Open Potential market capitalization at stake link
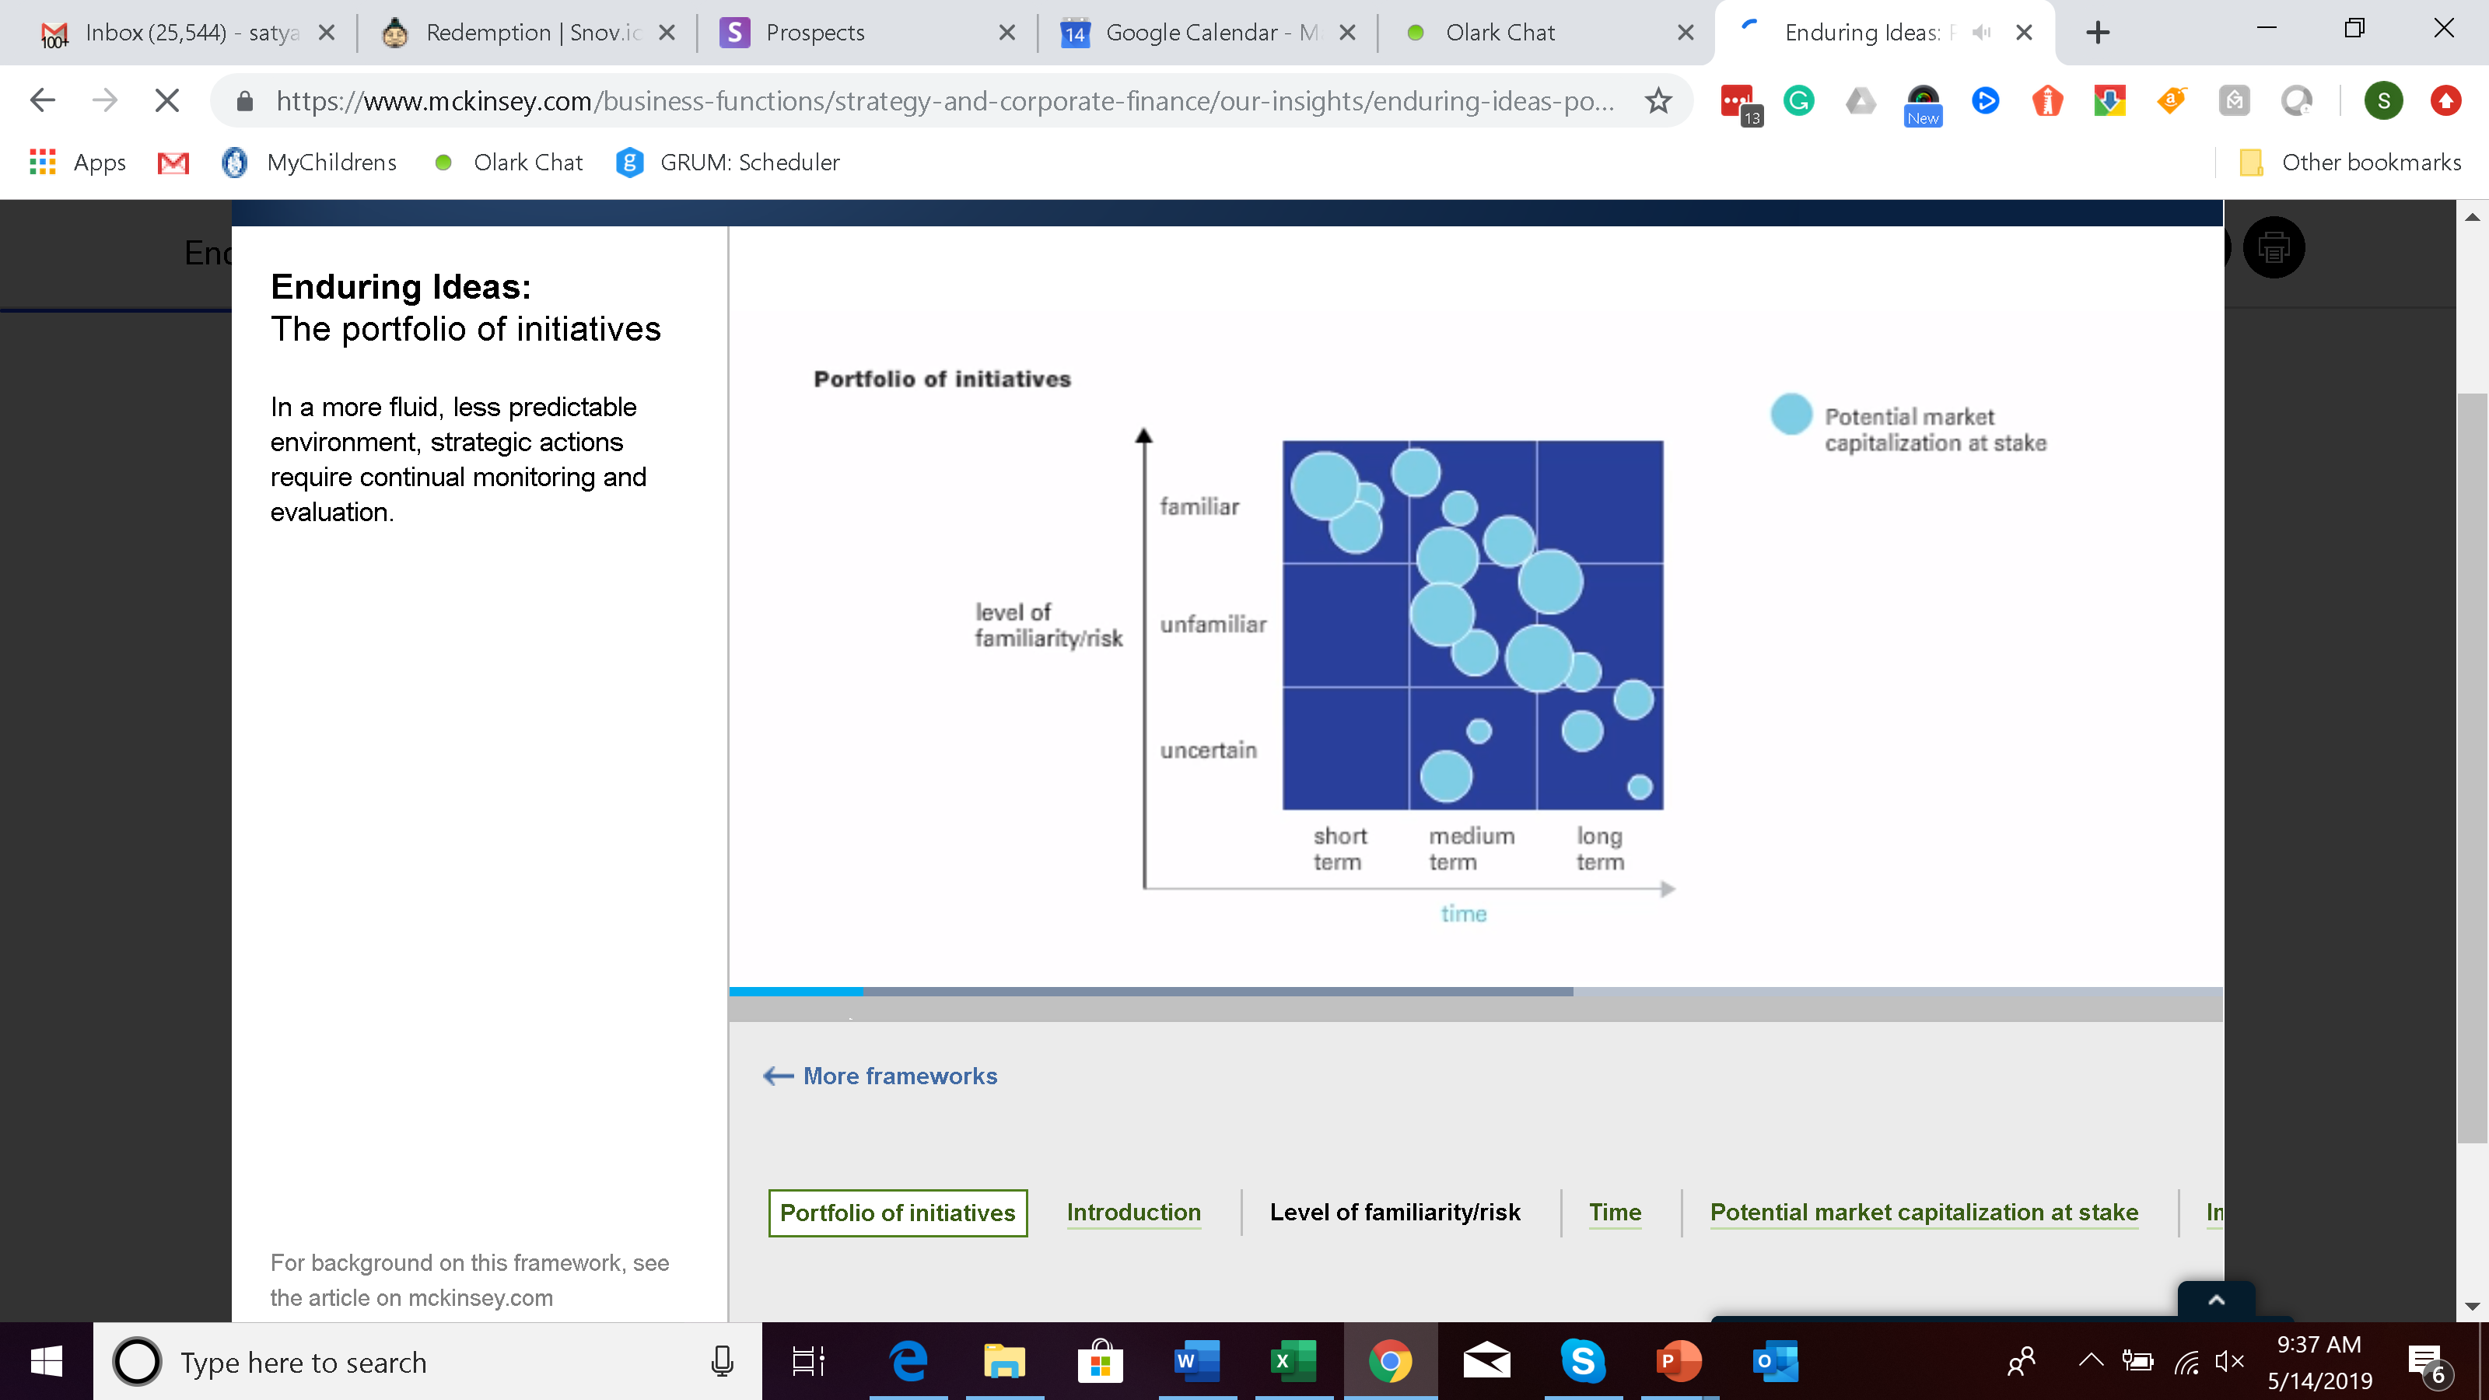 pos(1924,1213)
